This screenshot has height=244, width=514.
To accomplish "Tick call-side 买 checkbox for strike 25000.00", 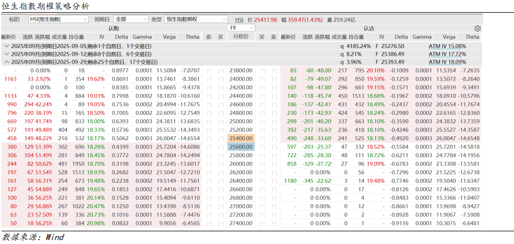I will pos(221,121).
